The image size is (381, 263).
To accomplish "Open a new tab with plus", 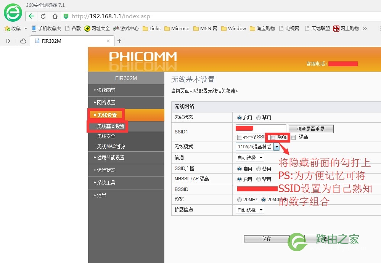I will [119, 41].
